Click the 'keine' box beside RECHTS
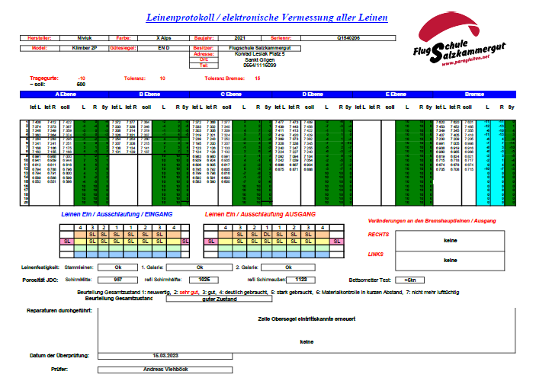 point(450,241)
